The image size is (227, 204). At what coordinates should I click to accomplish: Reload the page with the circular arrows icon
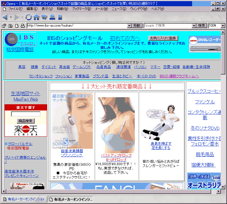pos(28,17)
